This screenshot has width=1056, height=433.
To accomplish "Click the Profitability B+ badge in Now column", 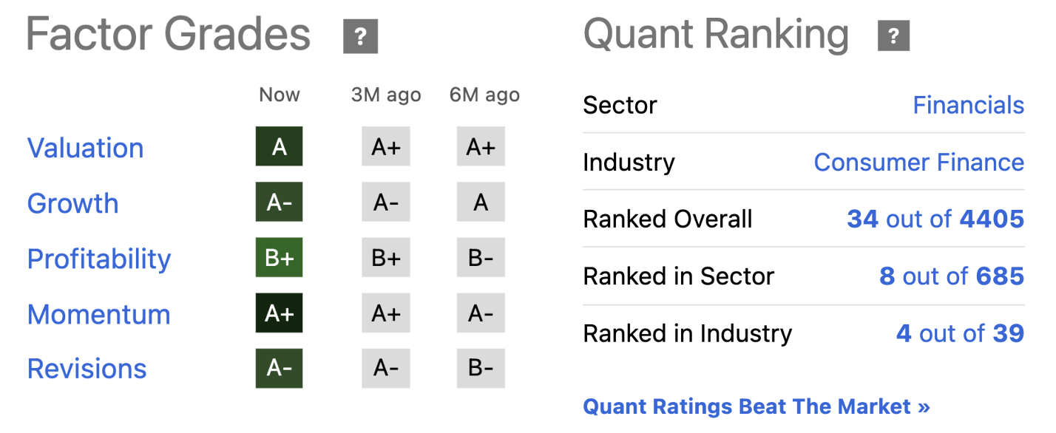I will (x=279, y=257).
